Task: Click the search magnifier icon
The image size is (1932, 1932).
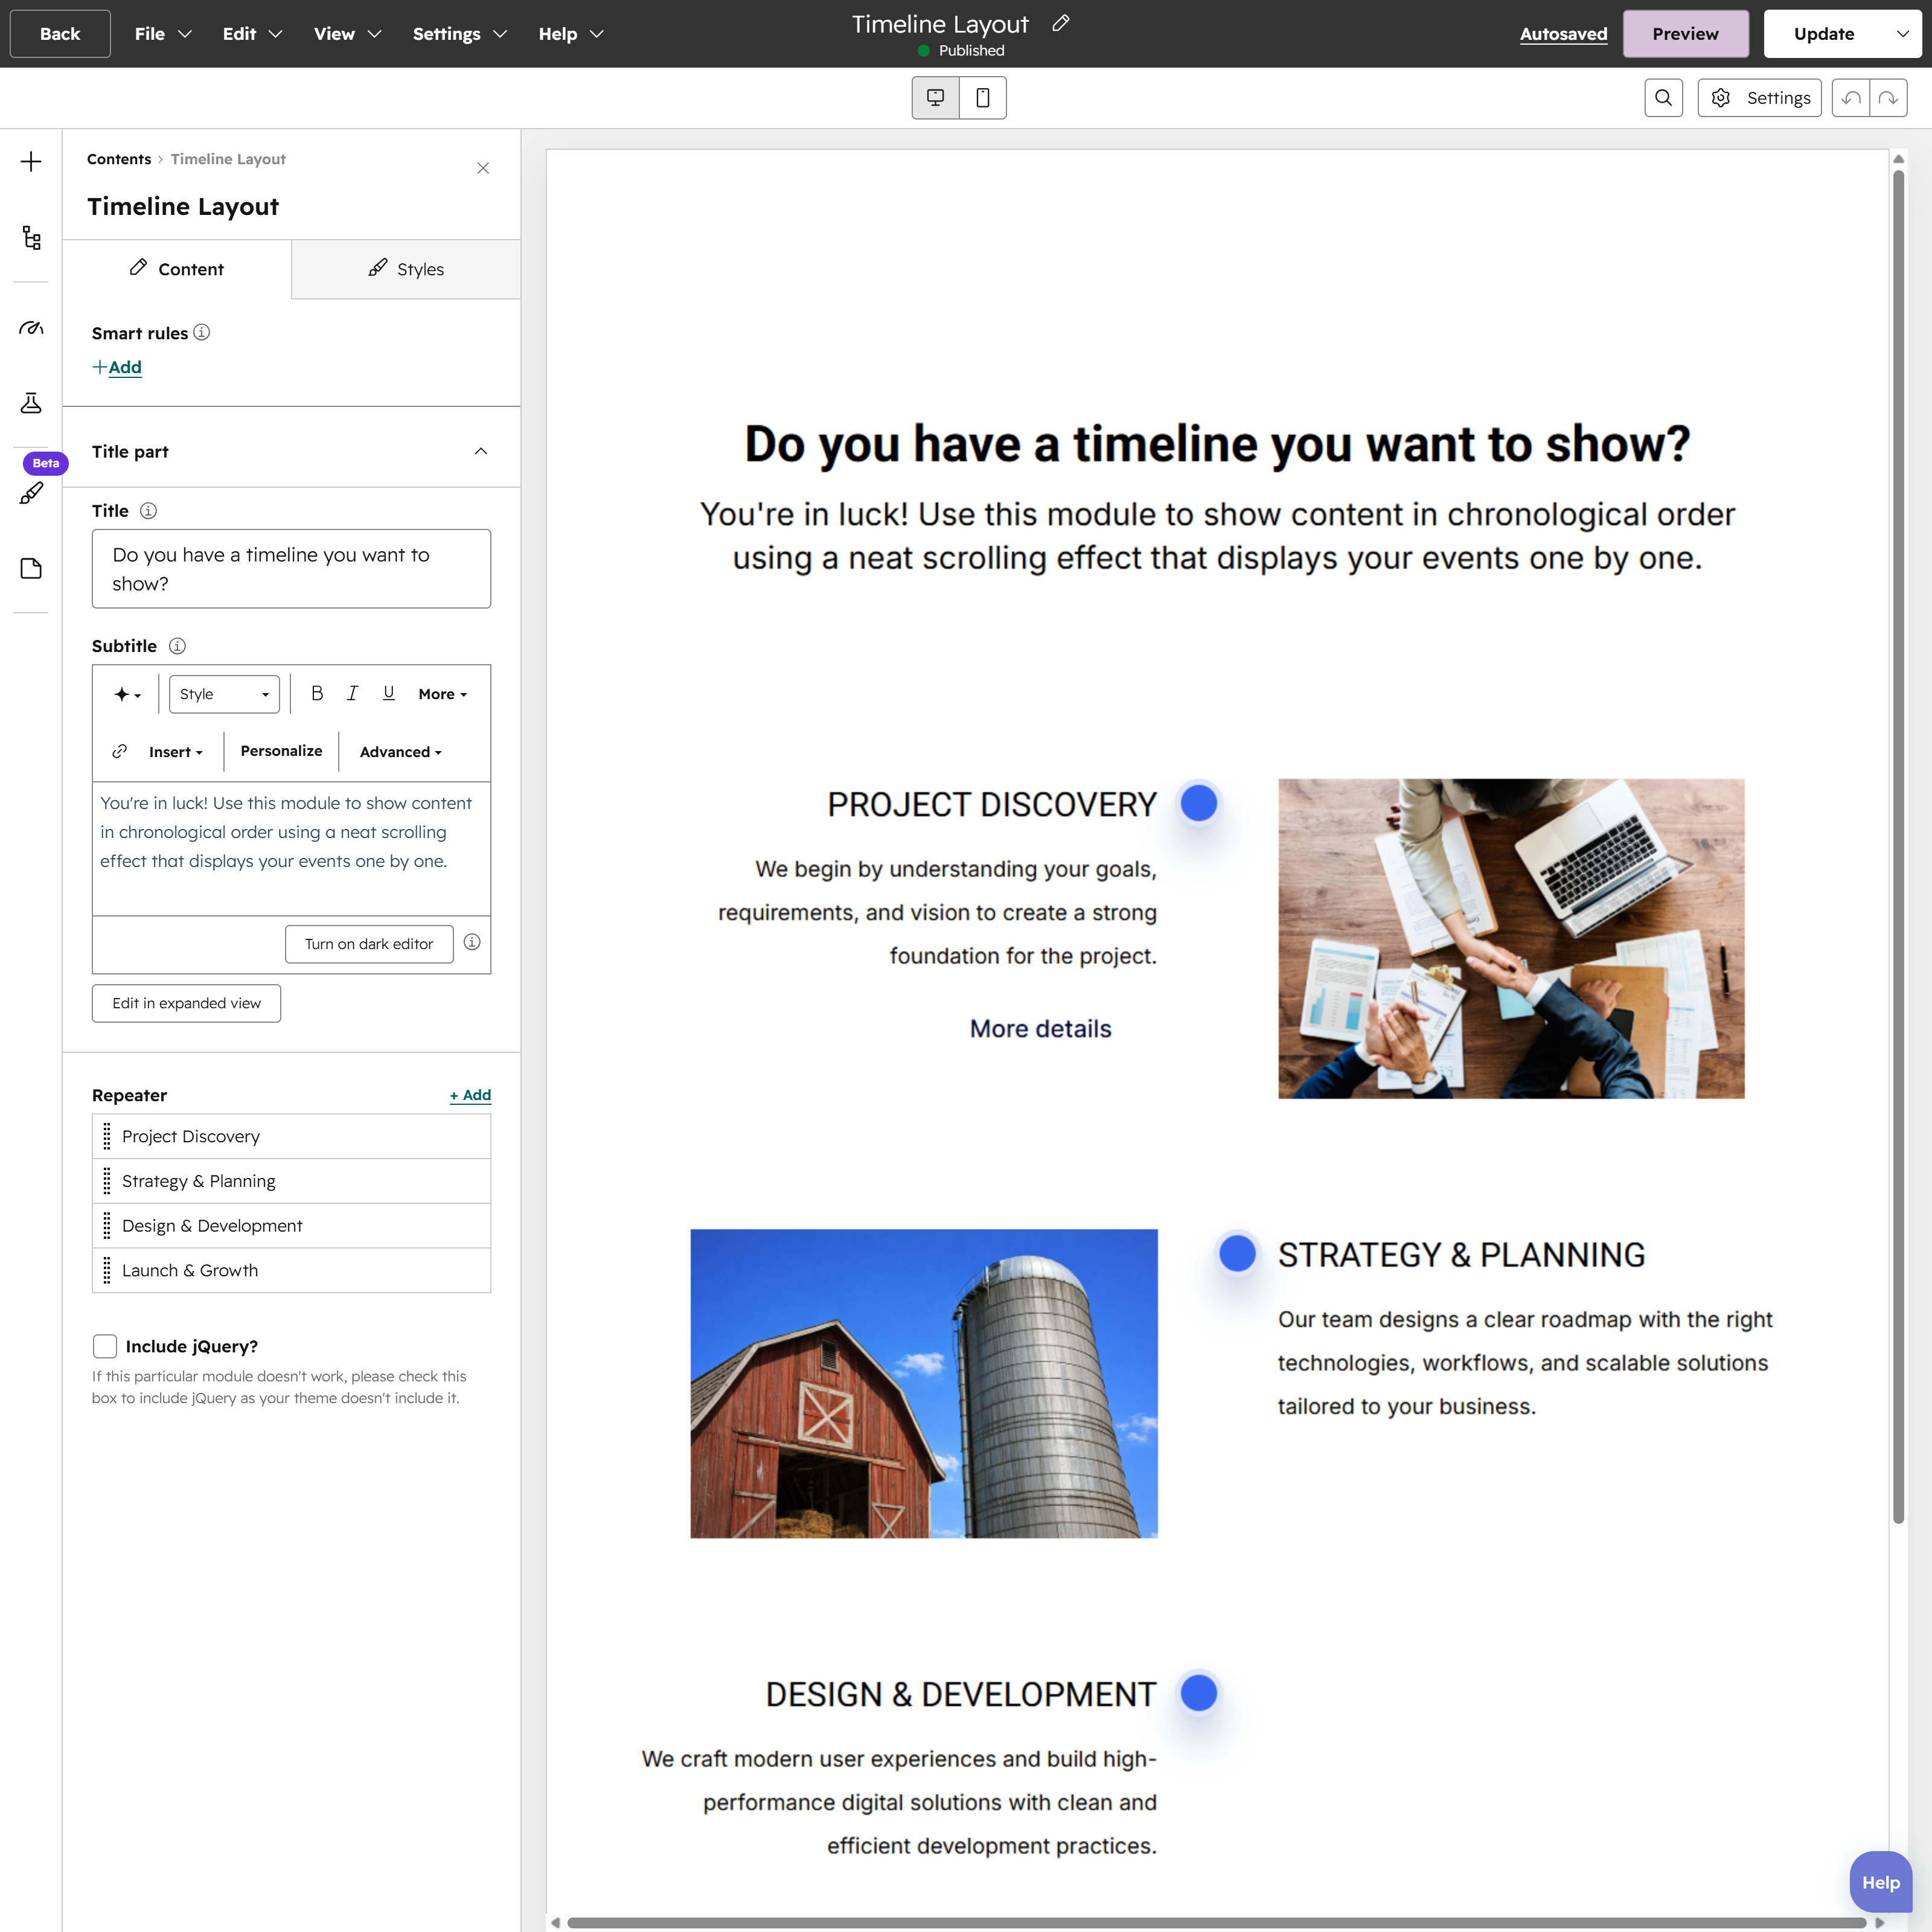Action: [1663, 98]
